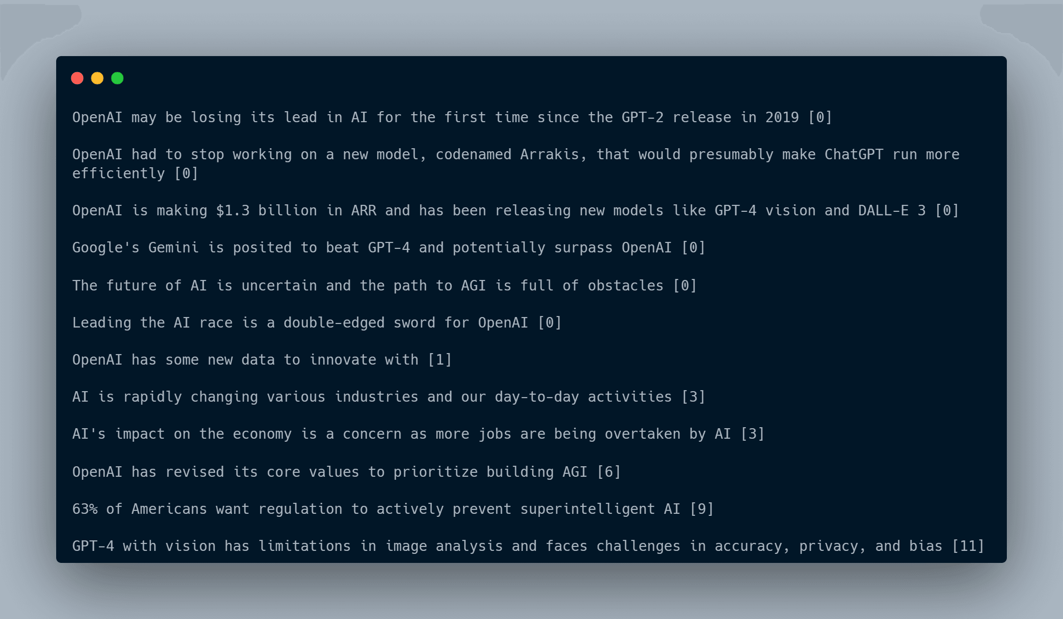
Task: Click the word "Arrakis" in the text
Action: tap(549, 154)
